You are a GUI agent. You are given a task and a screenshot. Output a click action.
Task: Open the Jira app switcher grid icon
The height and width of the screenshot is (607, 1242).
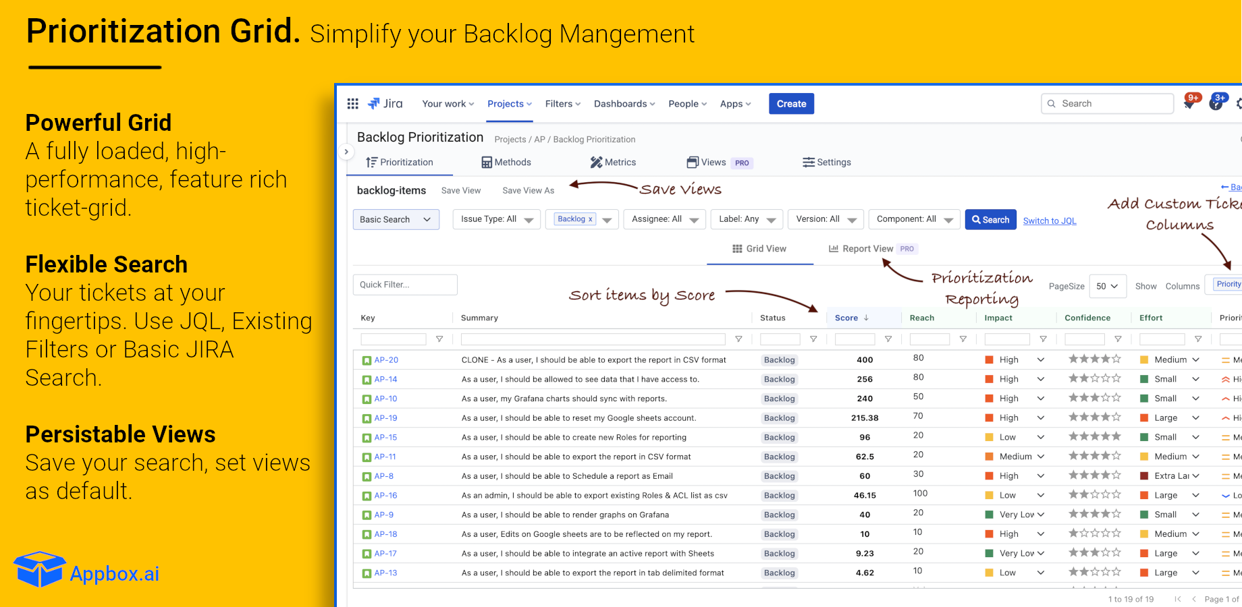352,103
